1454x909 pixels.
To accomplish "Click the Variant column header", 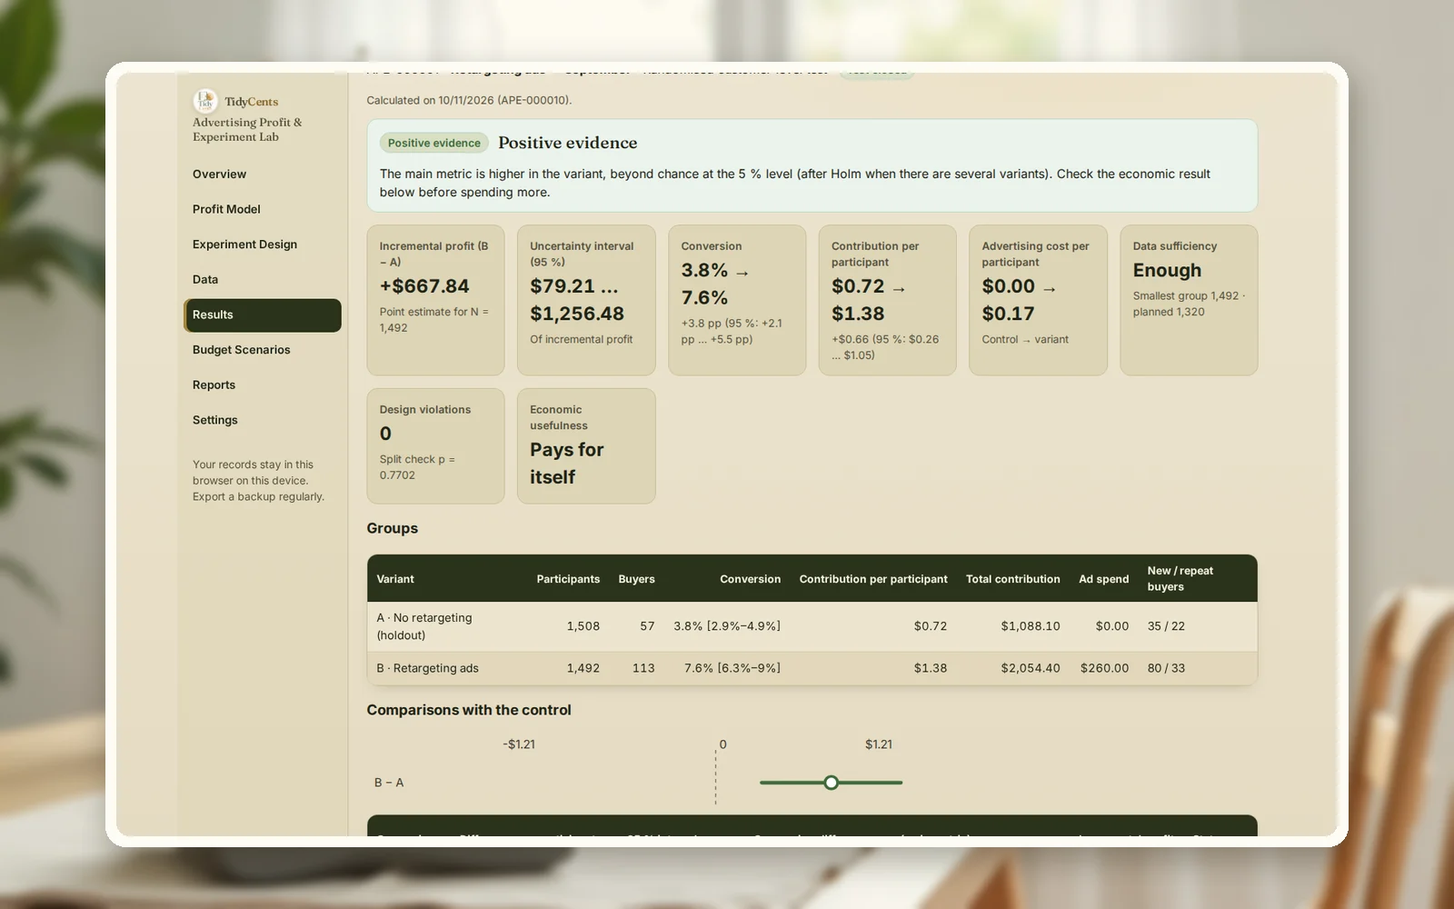I will tap(395, 579).
